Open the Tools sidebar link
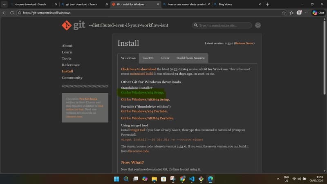 67,58
